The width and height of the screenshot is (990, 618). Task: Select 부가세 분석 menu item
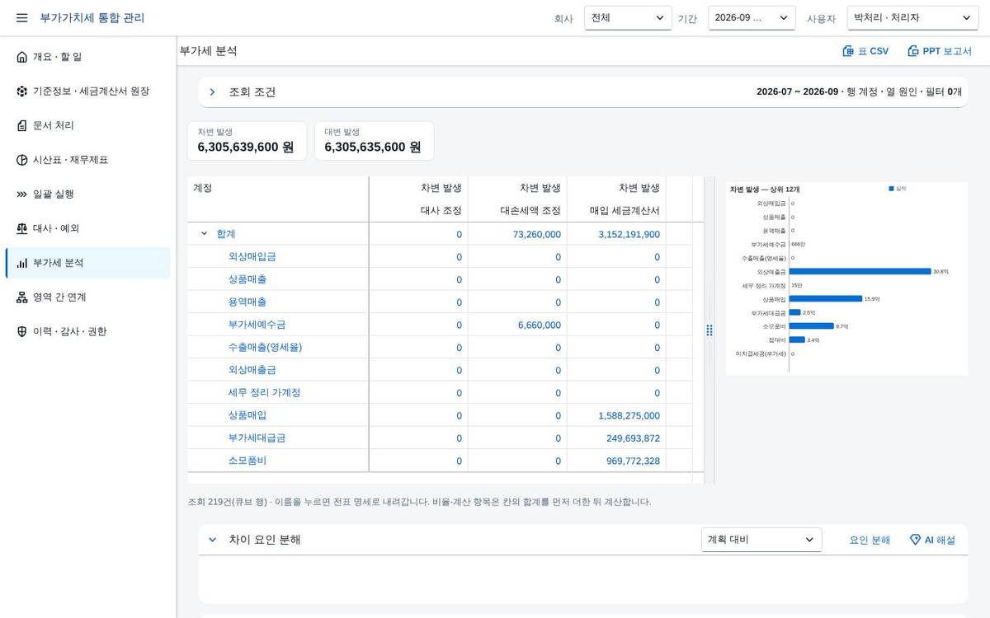(88, 263)
